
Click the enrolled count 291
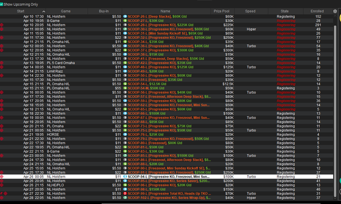[318, 25]
